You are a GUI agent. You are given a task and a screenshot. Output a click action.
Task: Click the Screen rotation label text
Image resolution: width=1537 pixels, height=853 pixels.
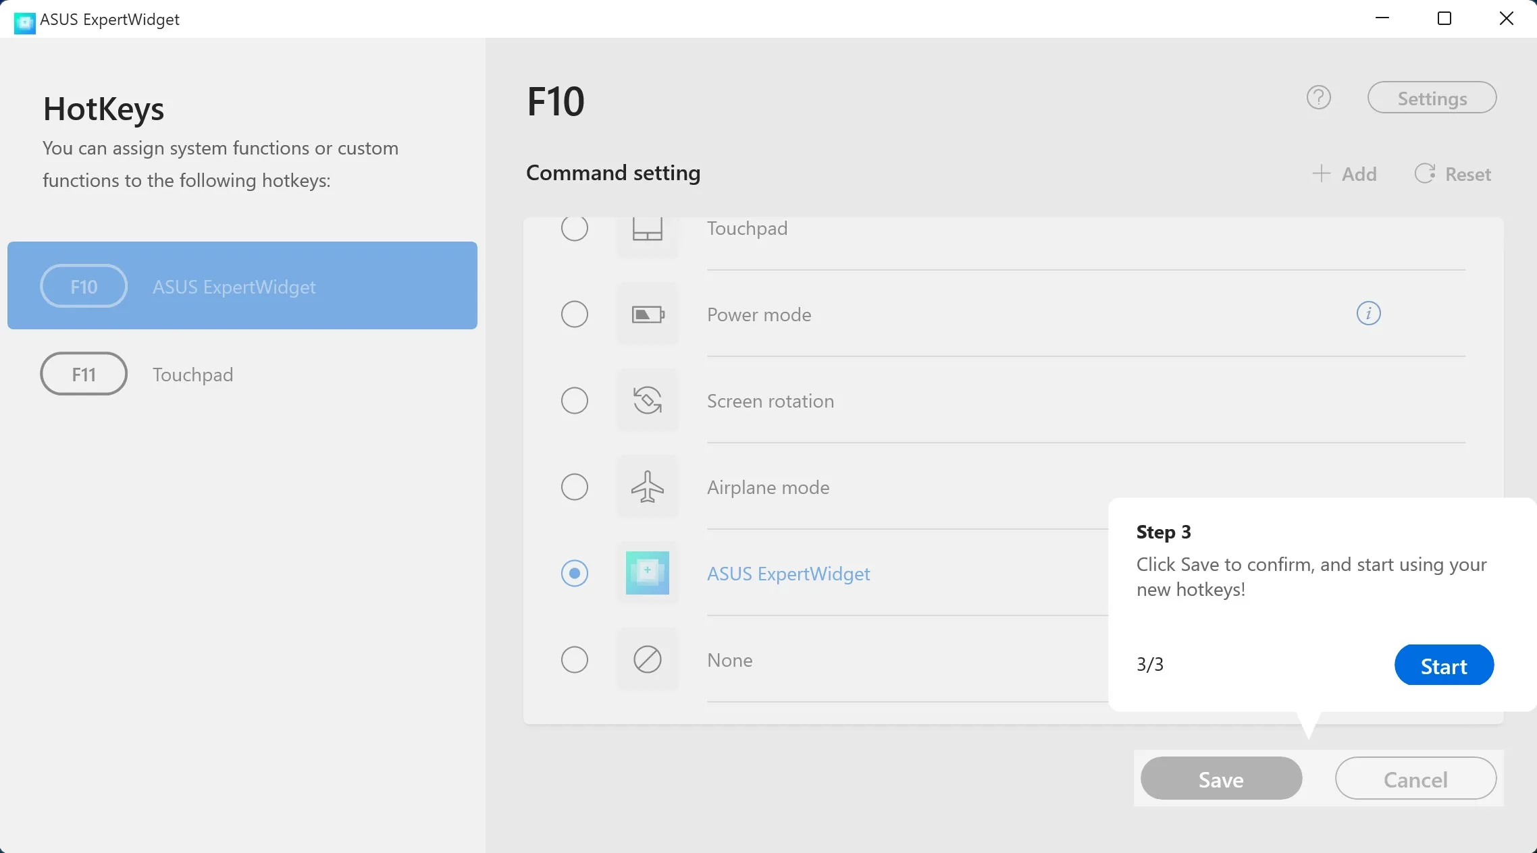coord(771,402)
